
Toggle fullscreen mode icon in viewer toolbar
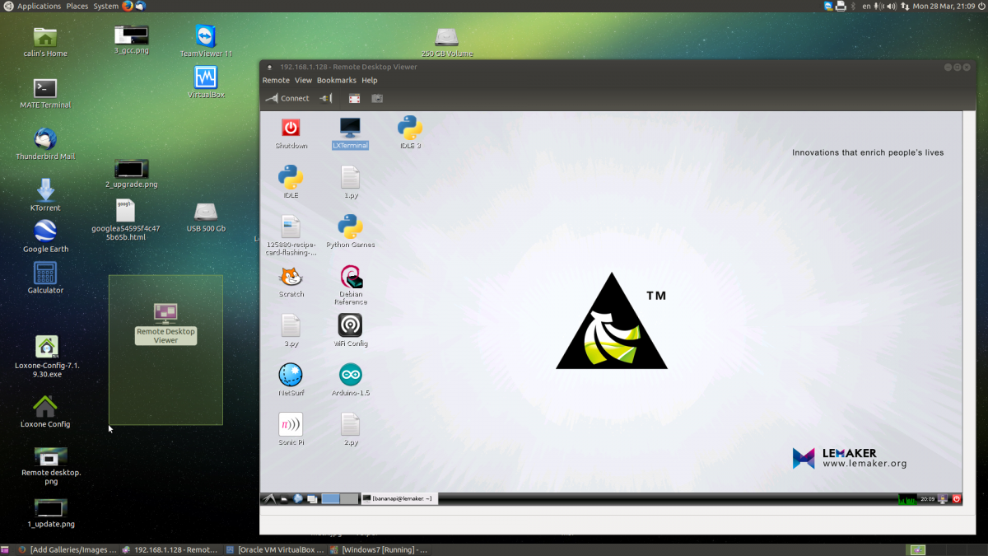point(354,98)
